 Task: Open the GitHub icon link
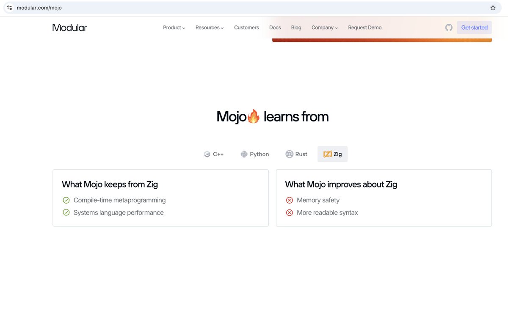tap(449, 28)
